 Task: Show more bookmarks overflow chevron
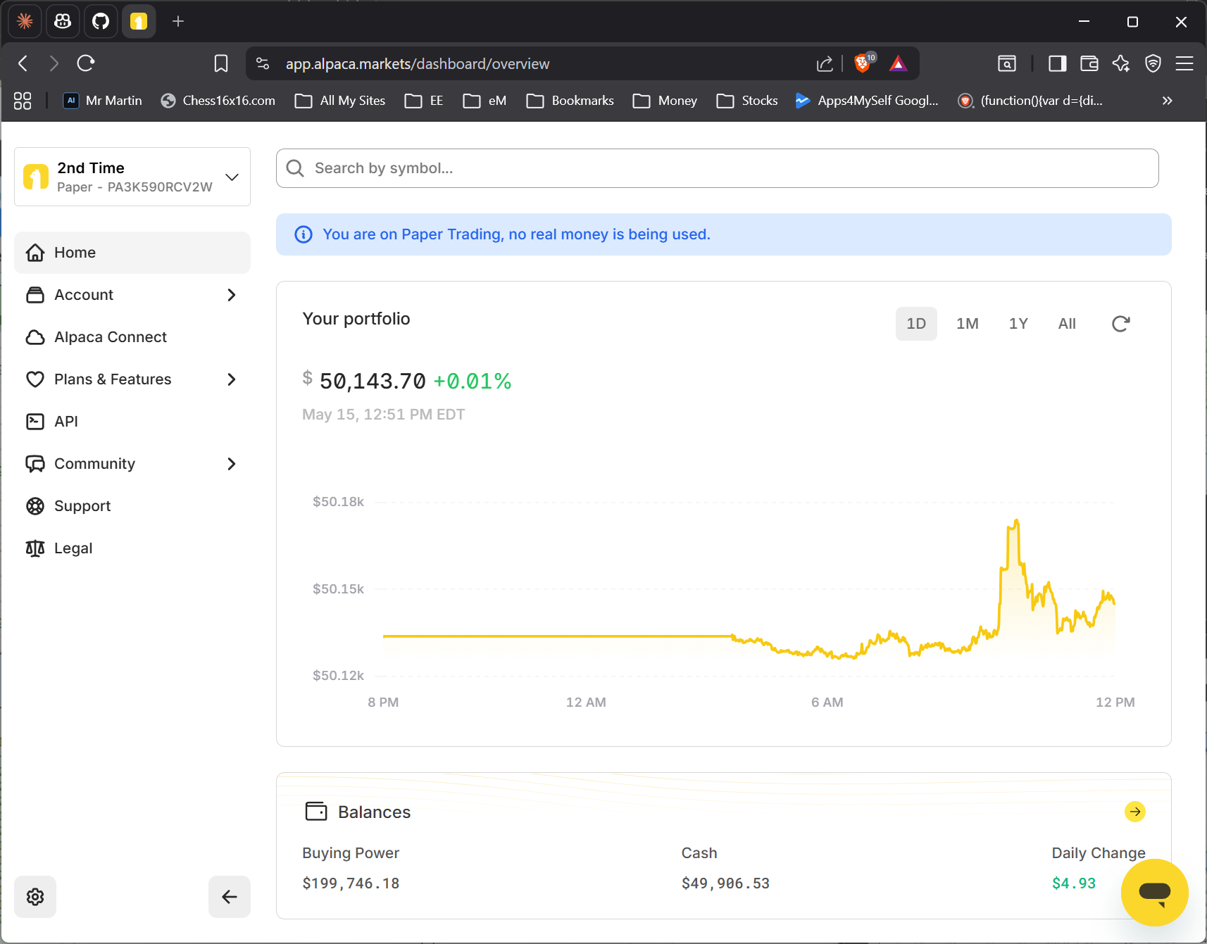point(1167,101)
